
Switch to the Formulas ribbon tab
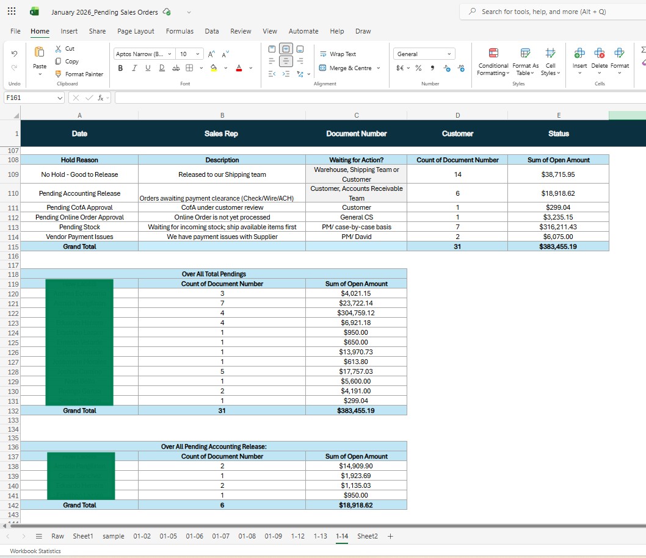pyautogui.click(x=180, y=31)
